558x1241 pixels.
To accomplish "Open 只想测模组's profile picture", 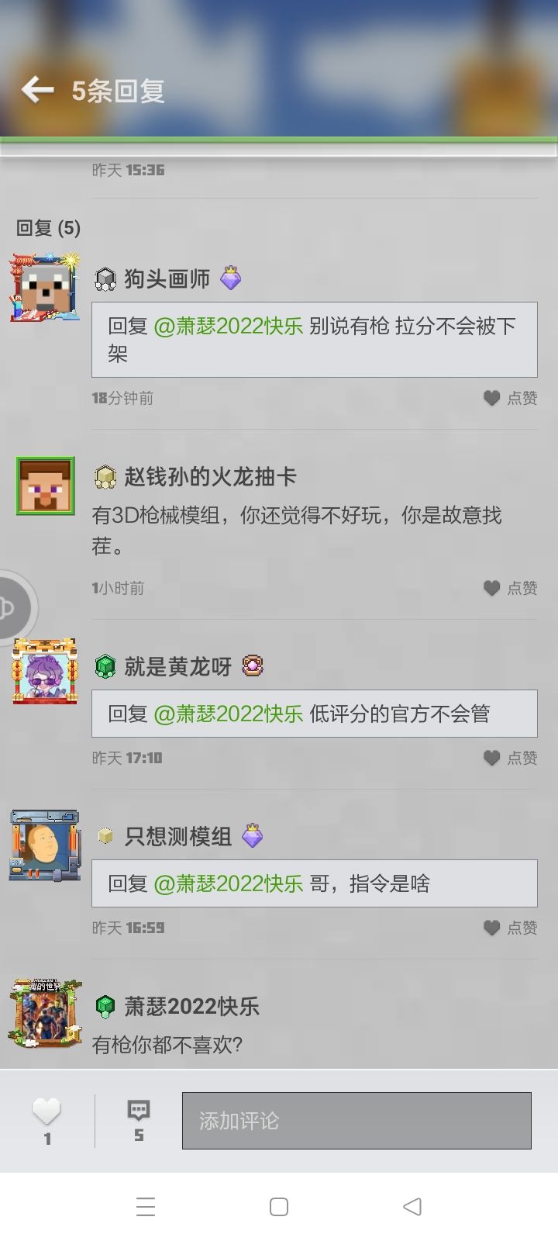I will pos(45,845).
